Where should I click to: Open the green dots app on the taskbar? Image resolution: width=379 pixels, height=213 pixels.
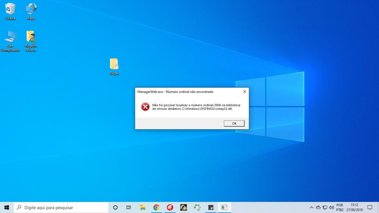tap(197, 207)
